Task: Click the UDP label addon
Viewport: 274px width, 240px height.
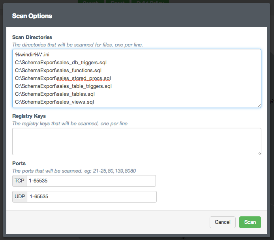Action: point(20,197)
